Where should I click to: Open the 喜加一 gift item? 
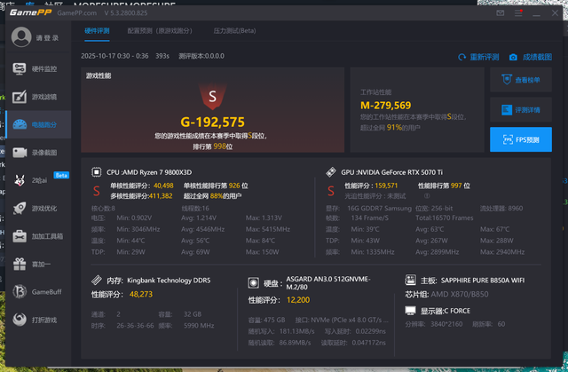35,264
